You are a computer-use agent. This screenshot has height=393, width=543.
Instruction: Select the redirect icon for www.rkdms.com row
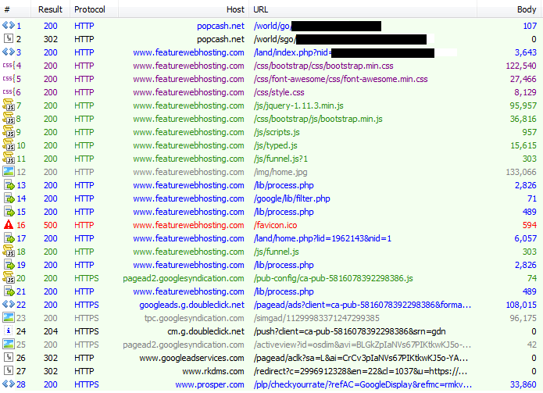tap(9, 371)
